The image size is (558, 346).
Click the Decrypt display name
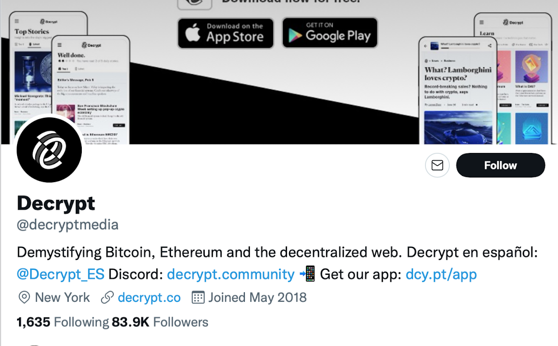[56, 203]
